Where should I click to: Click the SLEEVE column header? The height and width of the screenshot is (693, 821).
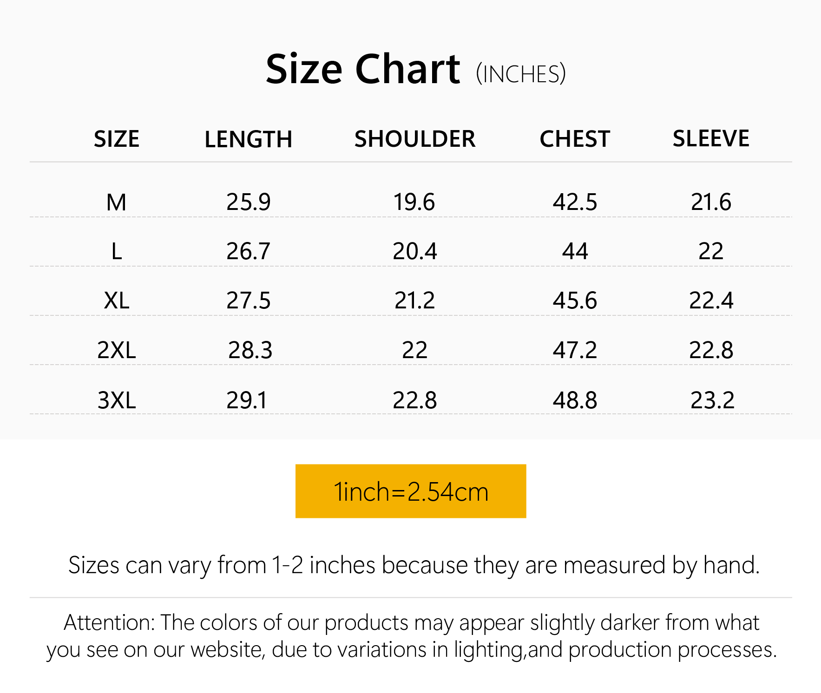pyautogui.click(x=711, y=138)
